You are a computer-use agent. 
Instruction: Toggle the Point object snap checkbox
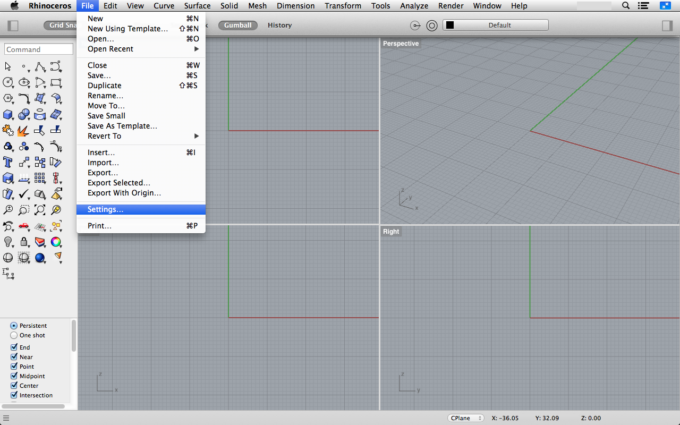[x=14, y=367]
